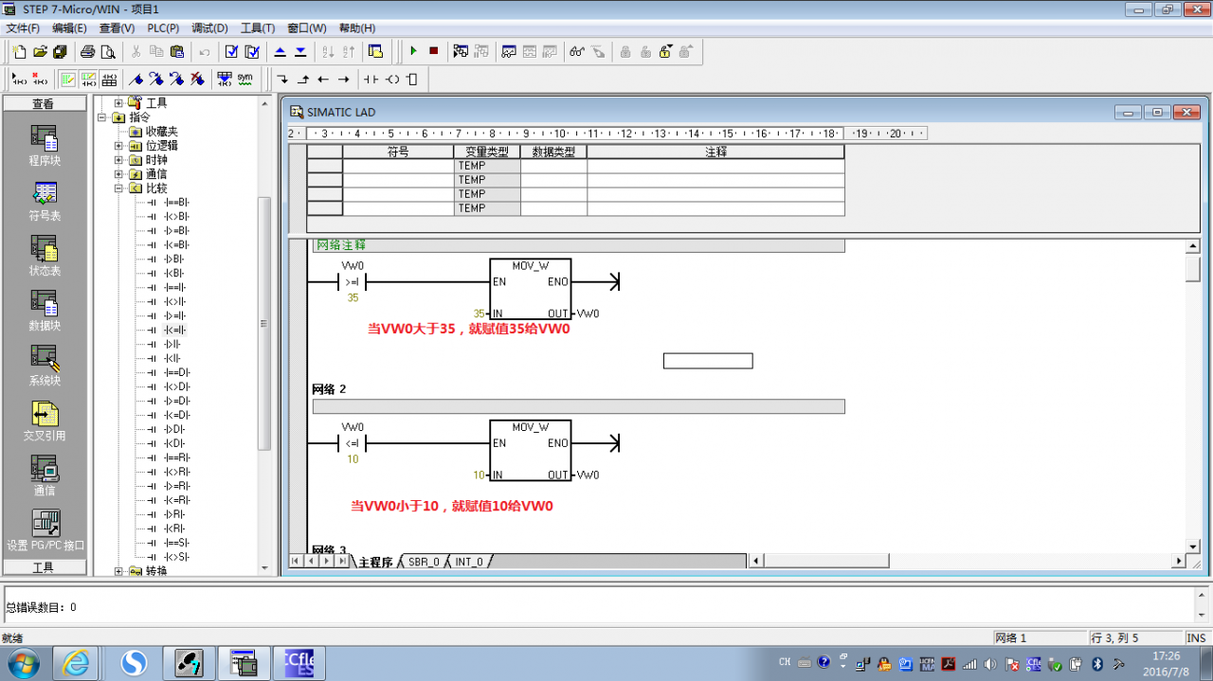Open the 调试(D) menu
Screen dimensions: 1213x681
point(210,28)
